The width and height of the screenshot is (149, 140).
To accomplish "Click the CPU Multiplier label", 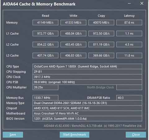I will click(16, 87).
